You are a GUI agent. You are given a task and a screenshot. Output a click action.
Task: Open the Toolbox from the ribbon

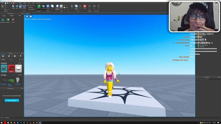44,7
